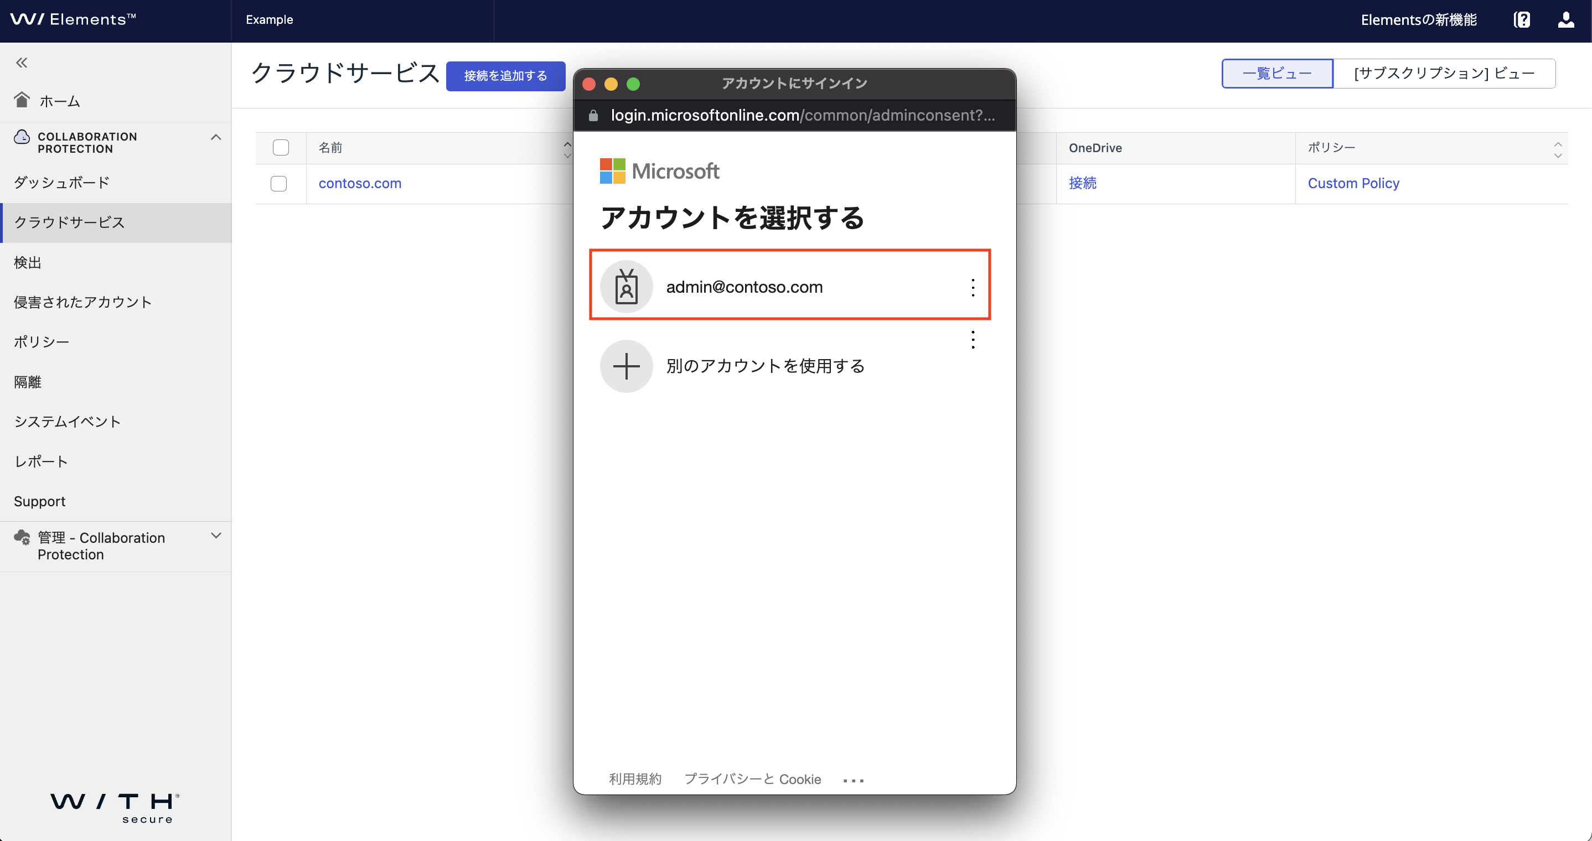Click the home icon beside ホーム
The height and width of the screenshot is (841, 1592).
pyautogui.click(x=22, y=100)
